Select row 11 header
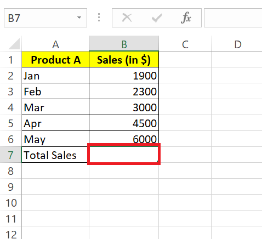Image resolution: width=262 pixels, height=239 pixels. click(11, 218)
